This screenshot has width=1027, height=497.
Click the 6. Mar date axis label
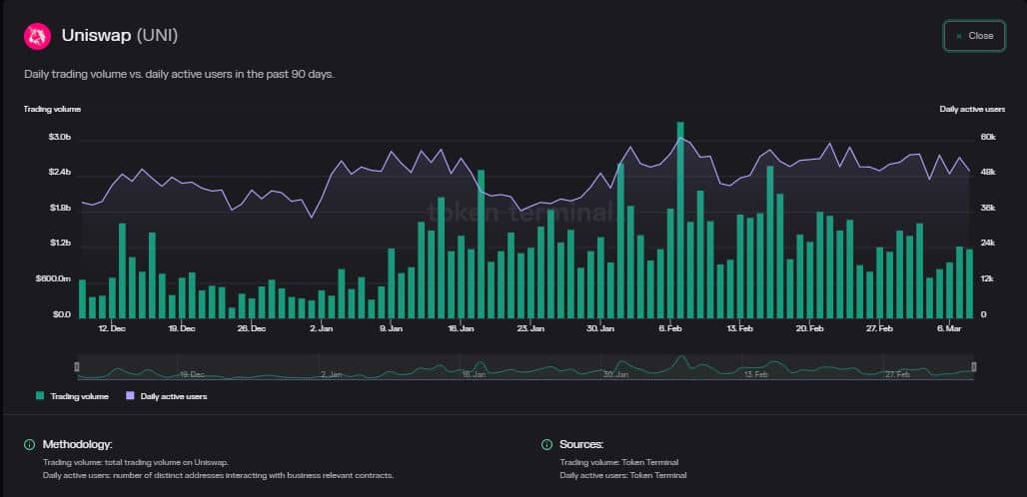(x=949, y=328)
